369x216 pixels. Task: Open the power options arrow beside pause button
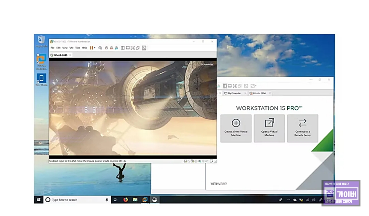point(95,48)
